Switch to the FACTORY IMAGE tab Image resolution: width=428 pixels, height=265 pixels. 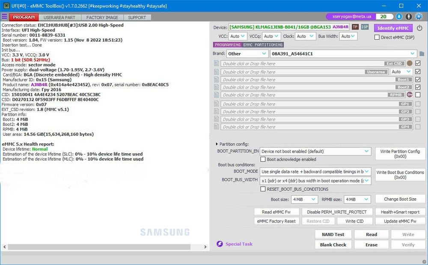tap(102, 17)
